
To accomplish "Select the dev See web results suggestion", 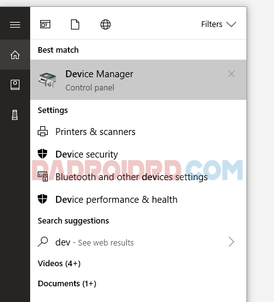I will pos(138,242).
